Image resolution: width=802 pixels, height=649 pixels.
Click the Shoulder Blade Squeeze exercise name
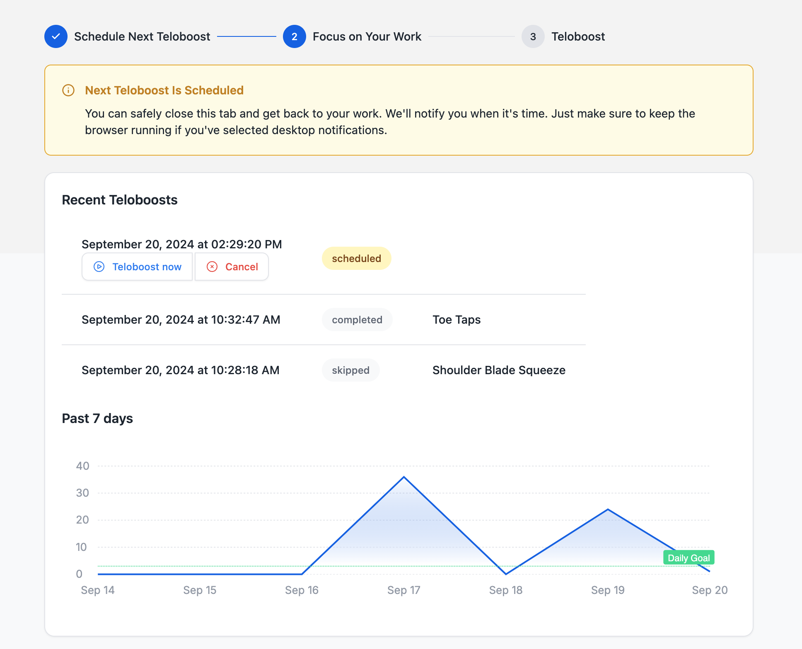(x=499, y=370)
